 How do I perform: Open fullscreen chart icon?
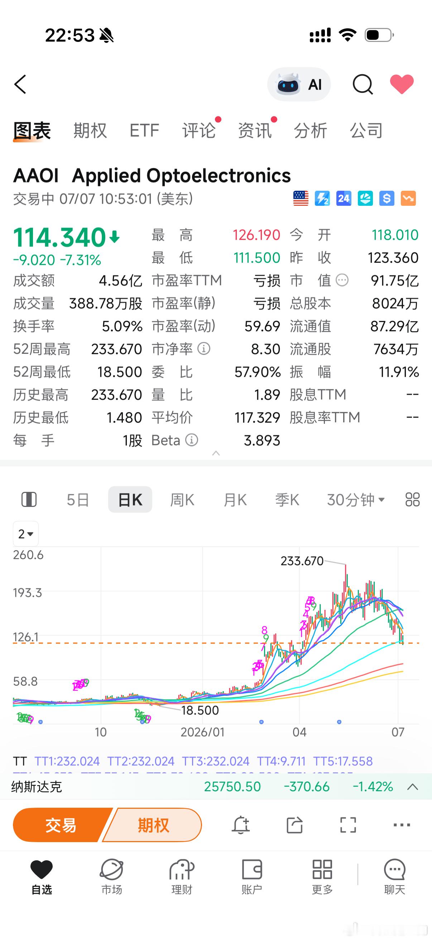tap(348, 825)
